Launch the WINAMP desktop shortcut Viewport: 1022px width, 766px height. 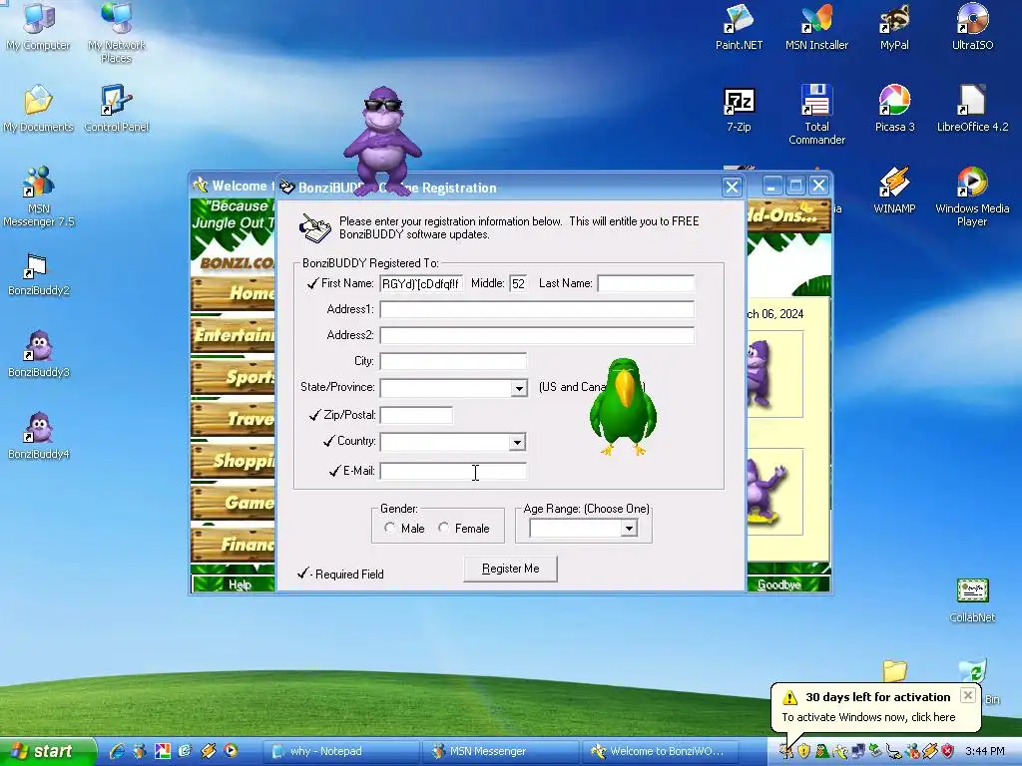[x=894, y=190]
